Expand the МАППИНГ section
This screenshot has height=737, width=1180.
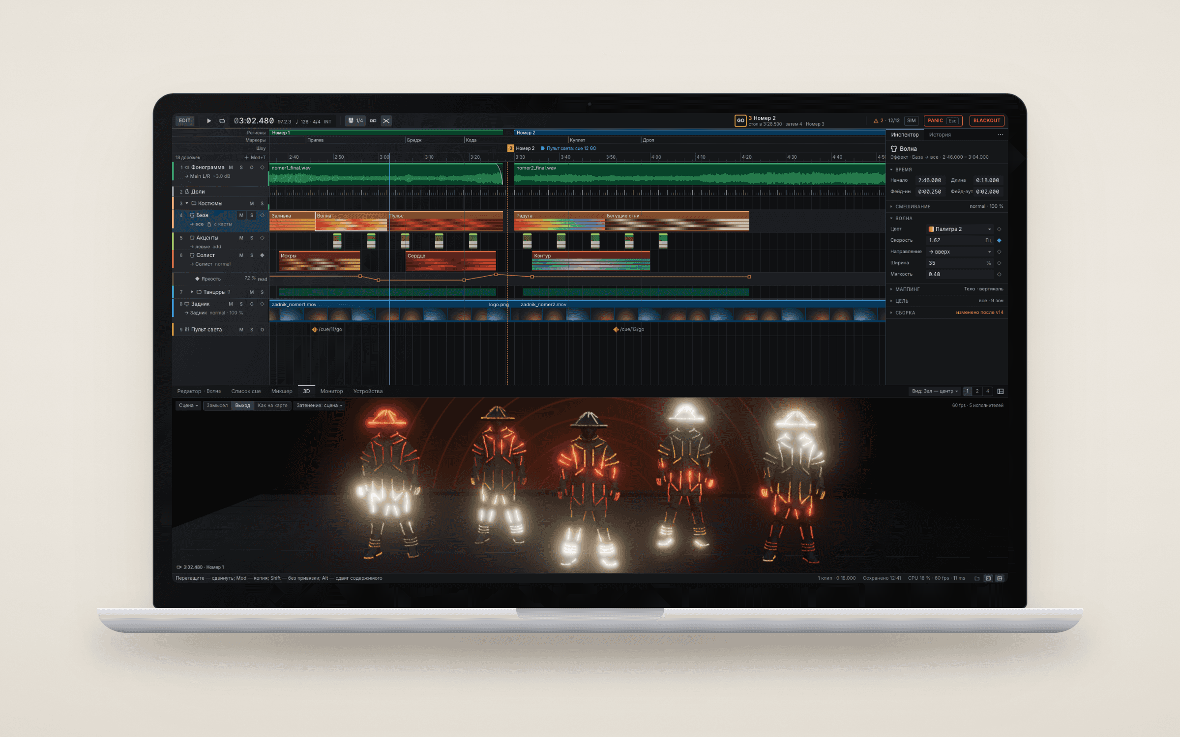pyautogui.click(x=946, y=289)
